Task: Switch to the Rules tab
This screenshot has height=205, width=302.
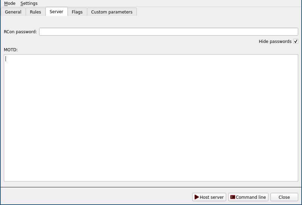Action: 35,12
